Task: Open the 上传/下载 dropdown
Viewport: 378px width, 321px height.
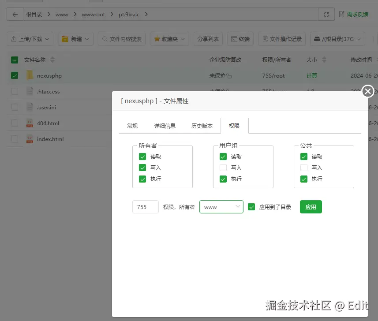Action: (x=30, y=39)
